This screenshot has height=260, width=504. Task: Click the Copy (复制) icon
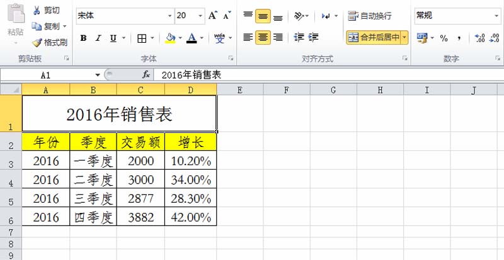coord(37,26)
